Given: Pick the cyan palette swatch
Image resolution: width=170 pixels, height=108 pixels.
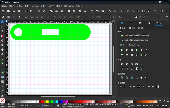Looking at the screenshot, I should pyautogui.click(x=57, y=102).
